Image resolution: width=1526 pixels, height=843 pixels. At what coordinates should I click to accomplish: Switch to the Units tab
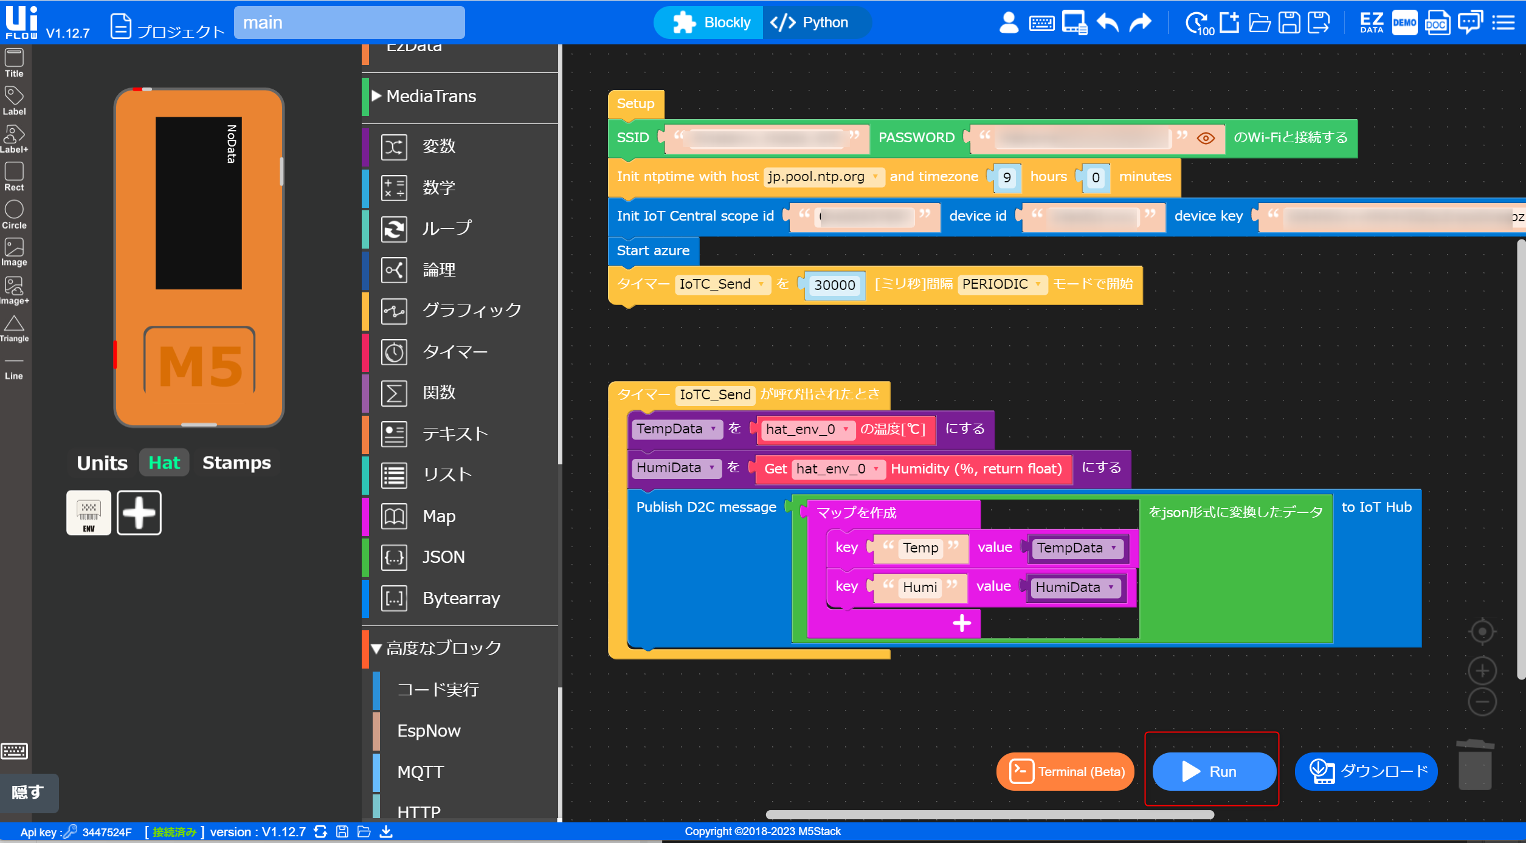[102, 463]
